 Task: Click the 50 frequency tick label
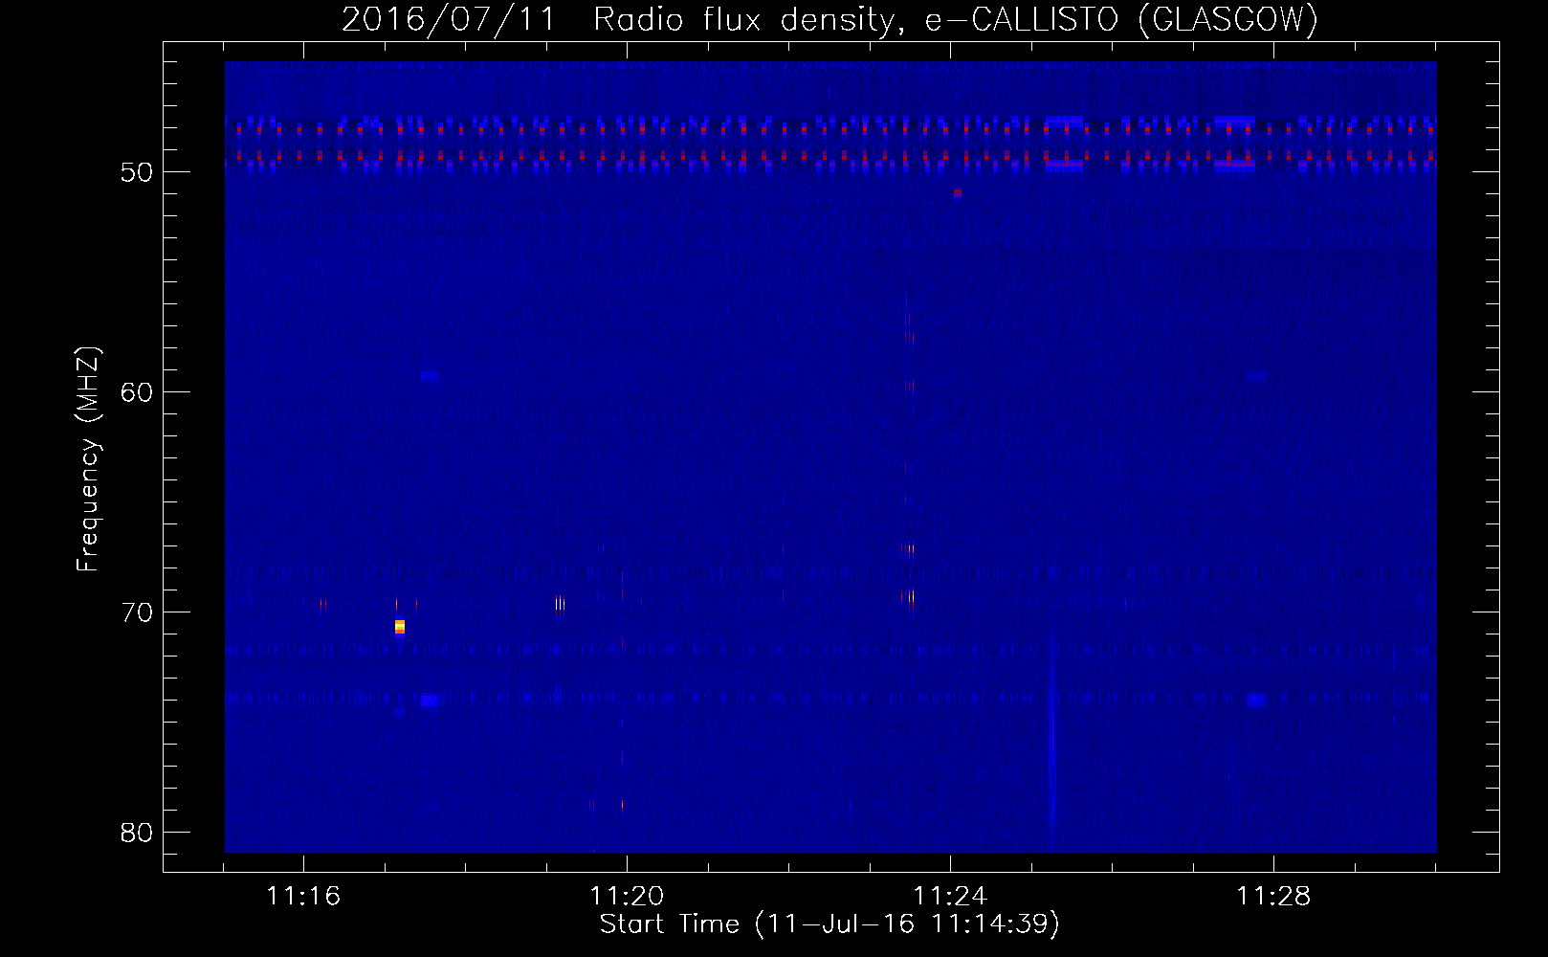(137, 172)
